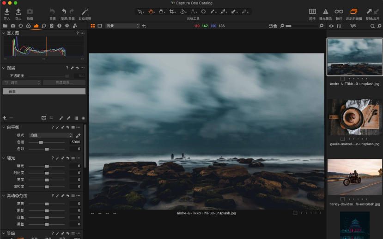The width and height of the screenshot is (383, 239).
Task: Select the harley-davidson motorcycle thumbnail
Action: [355, 177]
